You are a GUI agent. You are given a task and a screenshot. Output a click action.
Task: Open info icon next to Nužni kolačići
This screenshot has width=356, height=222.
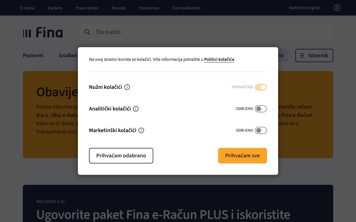(x=127, y=87)
